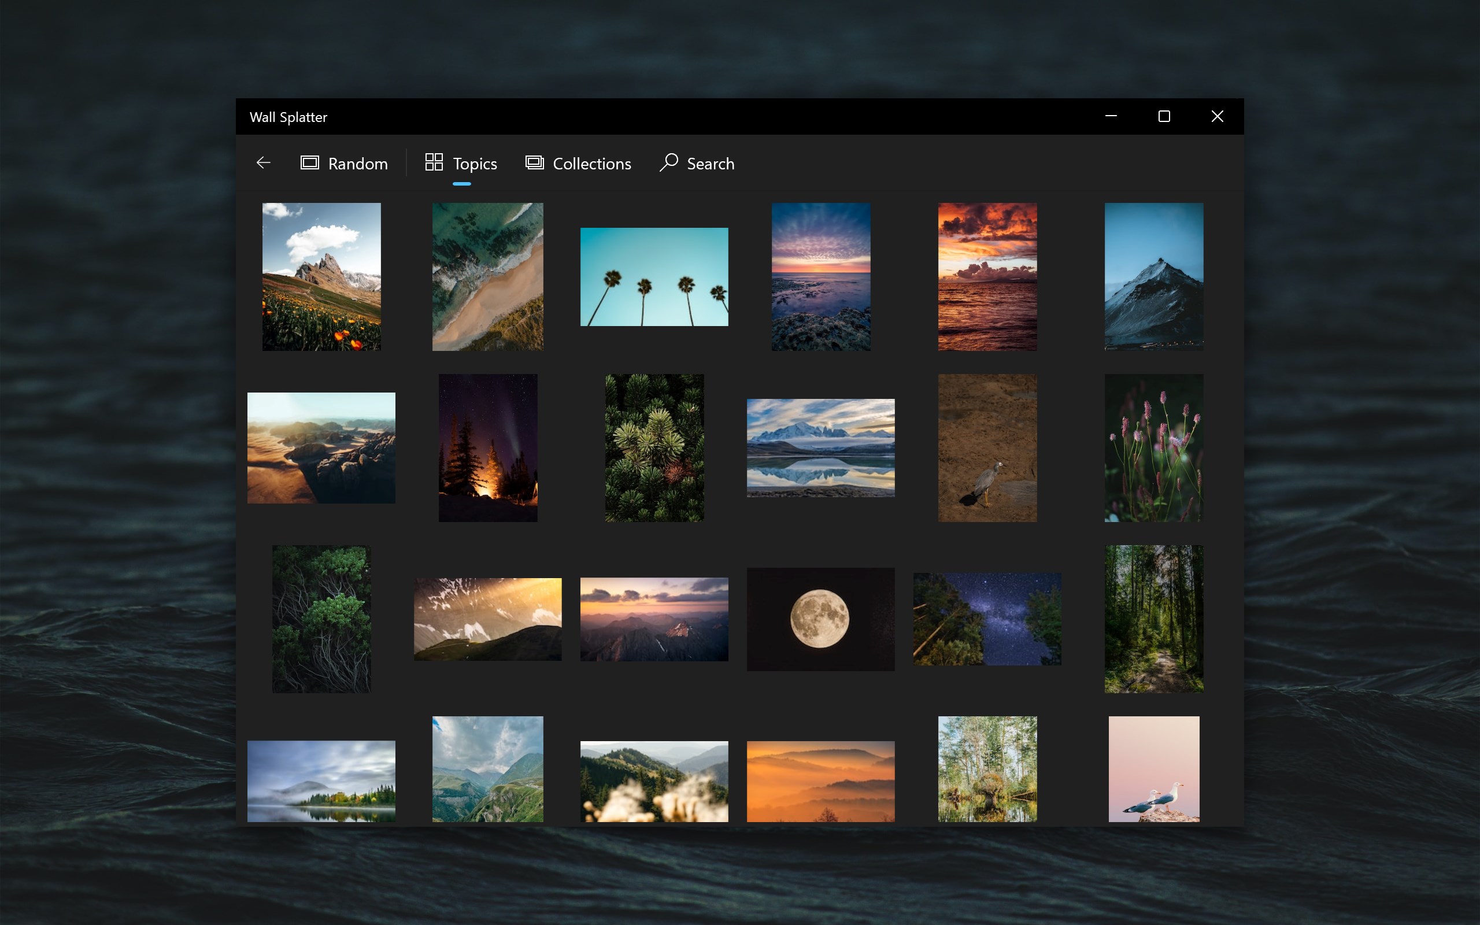This screenshot has height=925, width=1480.
Task: Choose the aerial beach coastline photo
Action: pyautogui.click(x=487, y=276)
